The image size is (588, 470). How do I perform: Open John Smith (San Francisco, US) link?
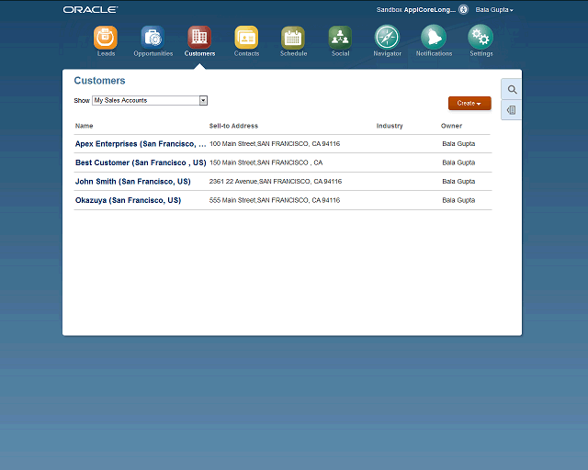click(132, 182)
